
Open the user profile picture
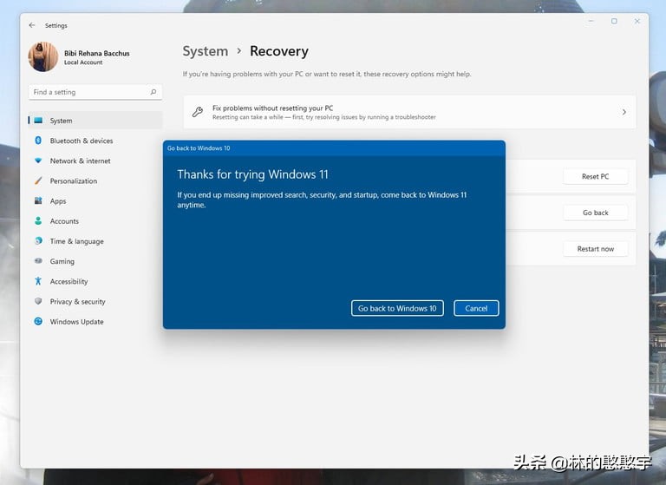pos(42,57)
